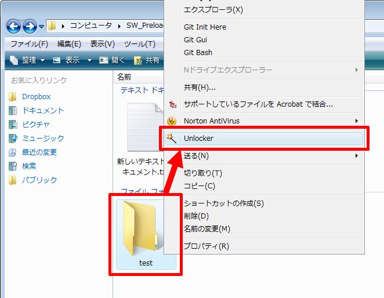This screenshot has height=298, width=384.
Task: Choose Unlocker from context menu
Action: coord(264,139)
